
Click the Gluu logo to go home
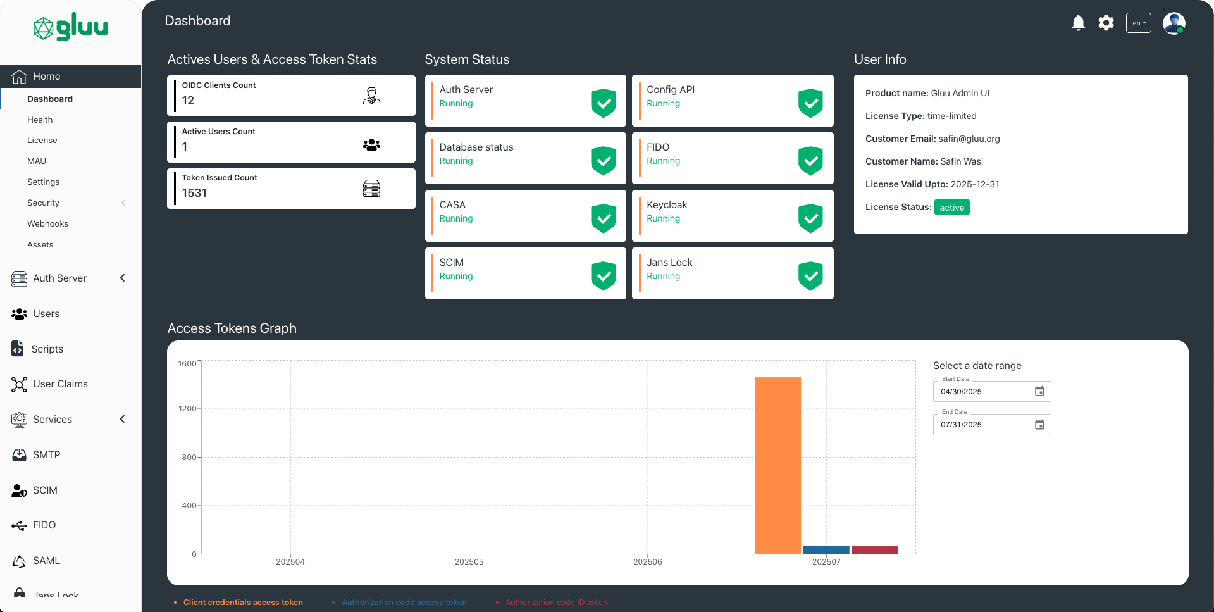tap(70, 27)
